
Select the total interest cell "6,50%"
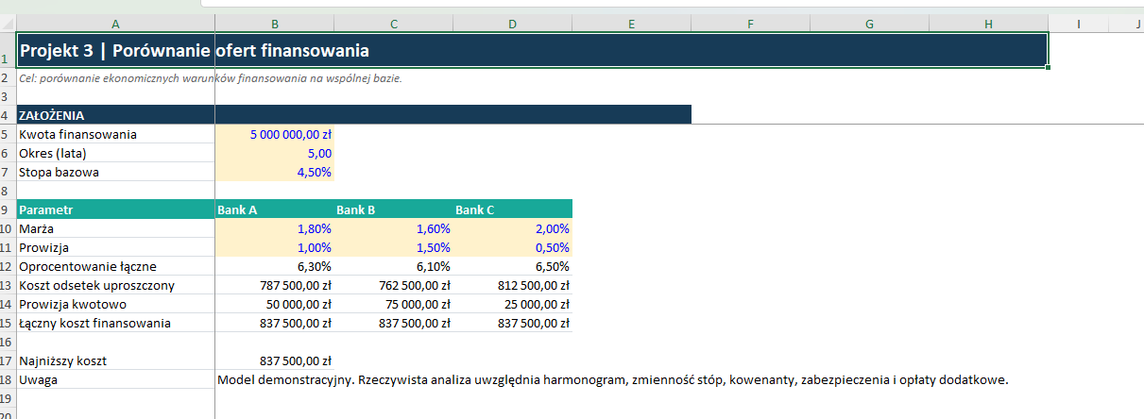512,266
